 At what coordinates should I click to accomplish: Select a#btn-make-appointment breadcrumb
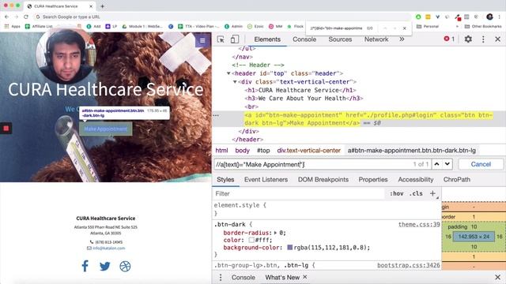[411, 151]
